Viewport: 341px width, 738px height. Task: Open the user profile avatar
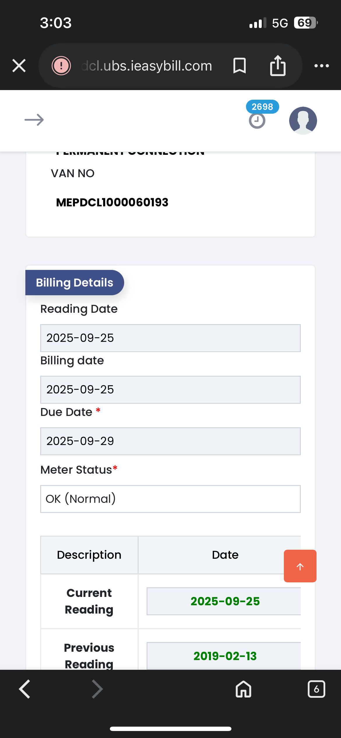coord(303,120)
